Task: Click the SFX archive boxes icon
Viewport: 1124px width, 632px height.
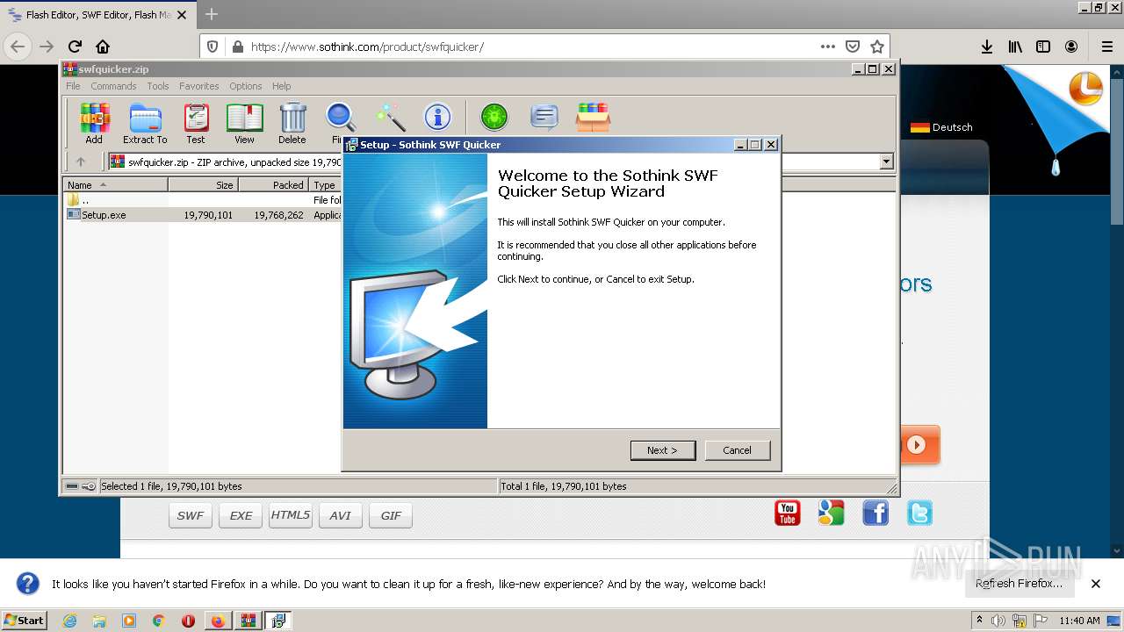Action: tap(594, 117)
